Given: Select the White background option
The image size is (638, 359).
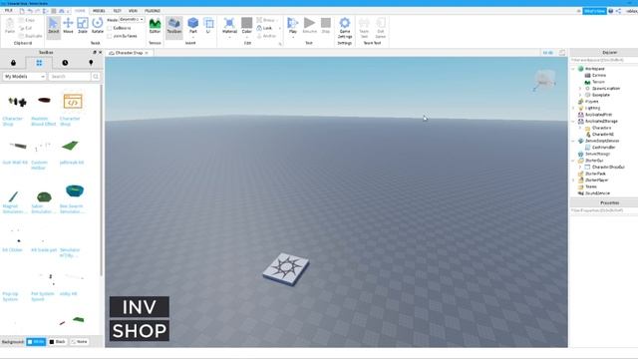Looking at the screenshot, I should coord(36,342).
